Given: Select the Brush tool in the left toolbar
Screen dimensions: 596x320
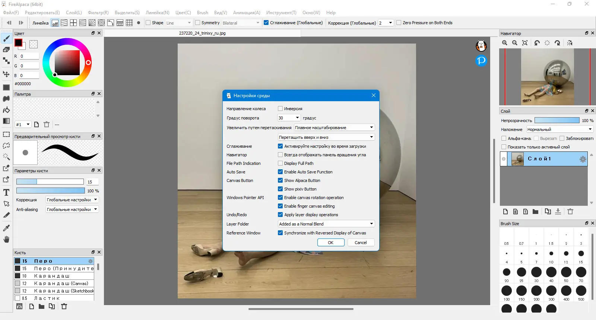Looking at the screenshot, I should pos(6,38).
